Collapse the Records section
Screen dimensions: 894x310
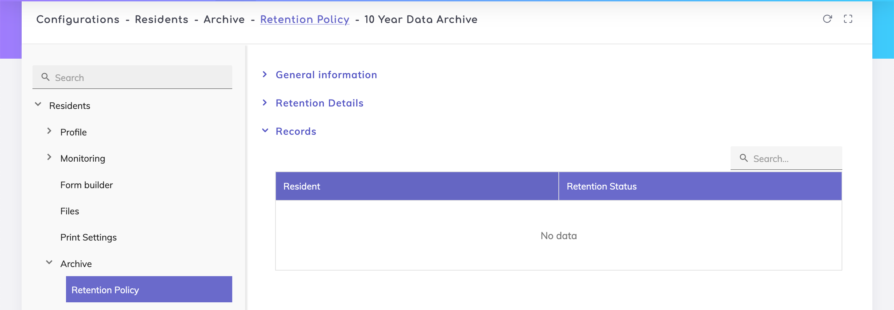265,131
